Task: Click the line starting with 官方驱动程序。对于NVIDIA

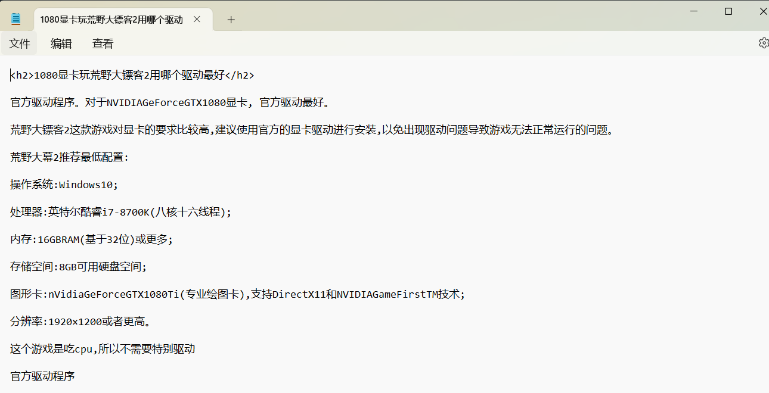Action: point(170,102)
